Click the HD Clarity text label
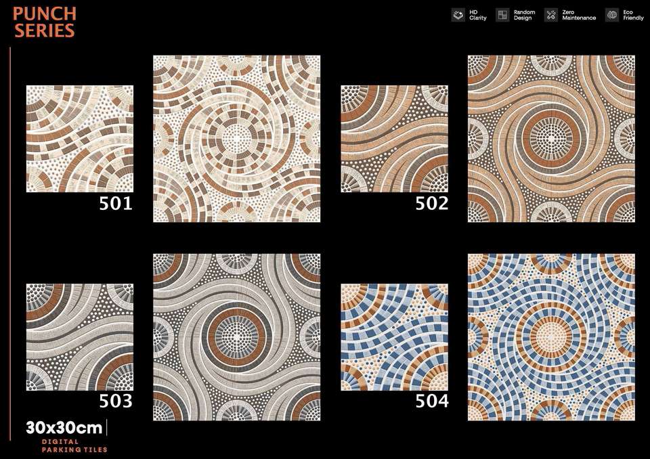Viewport: 650px width, 459px height. coord(477,16)
